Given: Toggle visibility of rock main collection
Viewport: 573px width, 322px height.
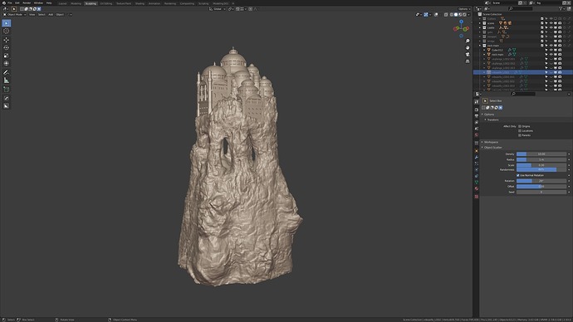Looking at the screenshot, I should (551, 46).
